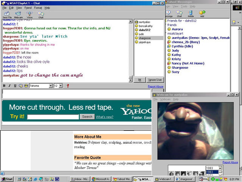Viewport: 242px width, 182px height.
Task: Click the sunglasses smiley icon
Action: tap(26, 86)
